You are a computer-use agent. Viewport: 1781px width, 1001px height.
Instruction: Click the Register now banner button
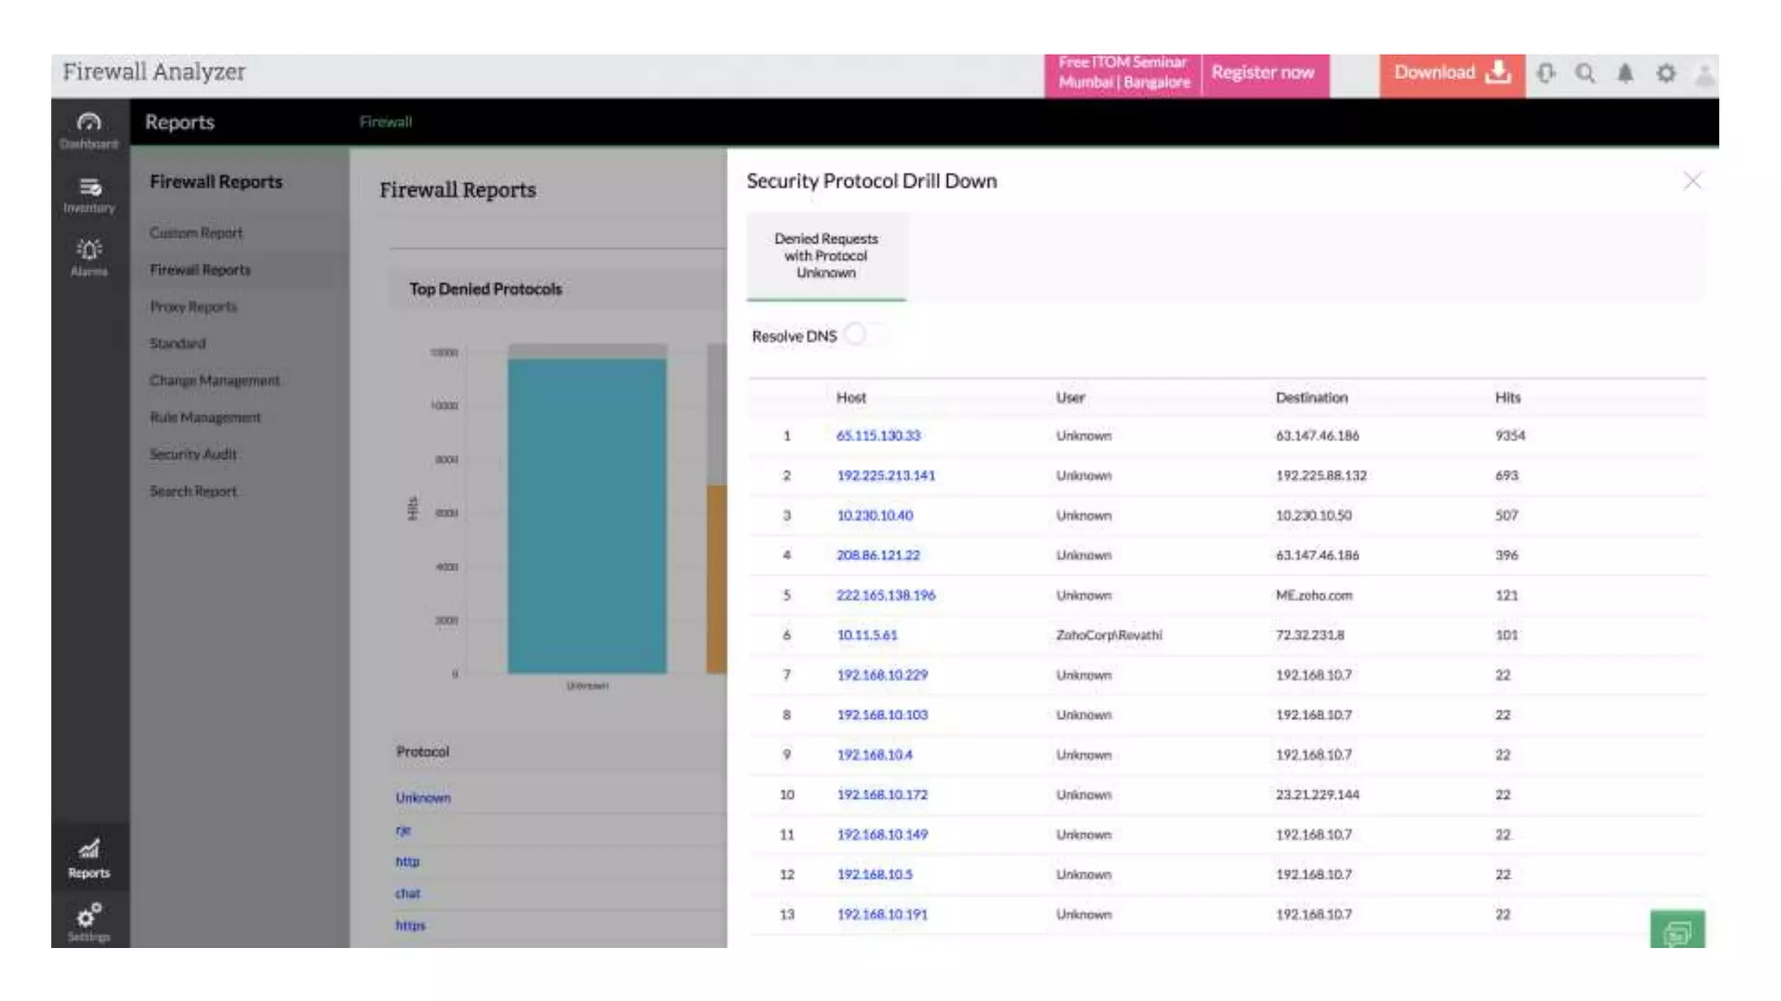tap(1263, 73)
